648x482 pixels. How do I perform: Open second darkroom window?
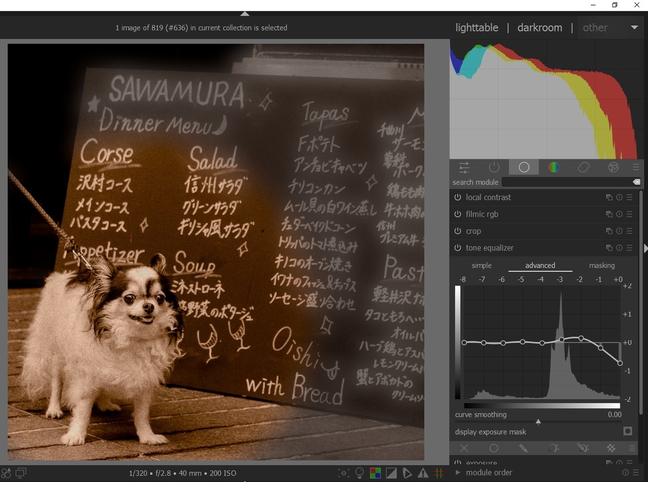(21, 473)
